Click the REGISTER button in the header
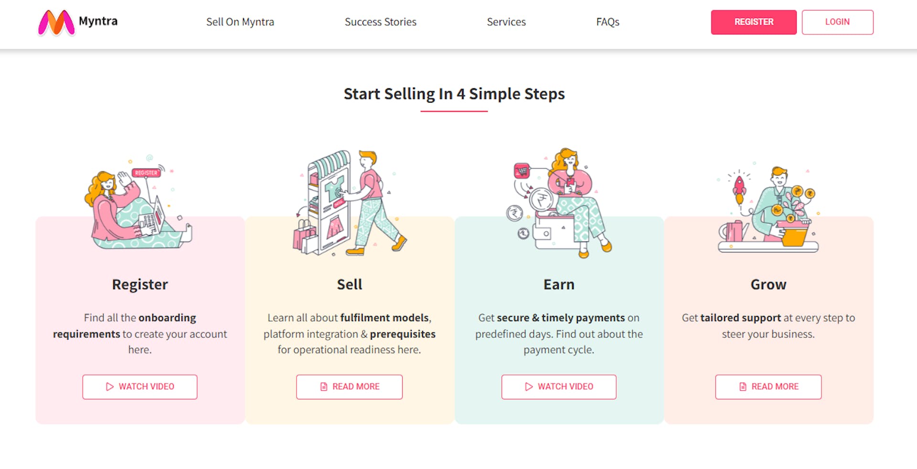The width and height of the screenshot is (917, 469). point(753,22)
